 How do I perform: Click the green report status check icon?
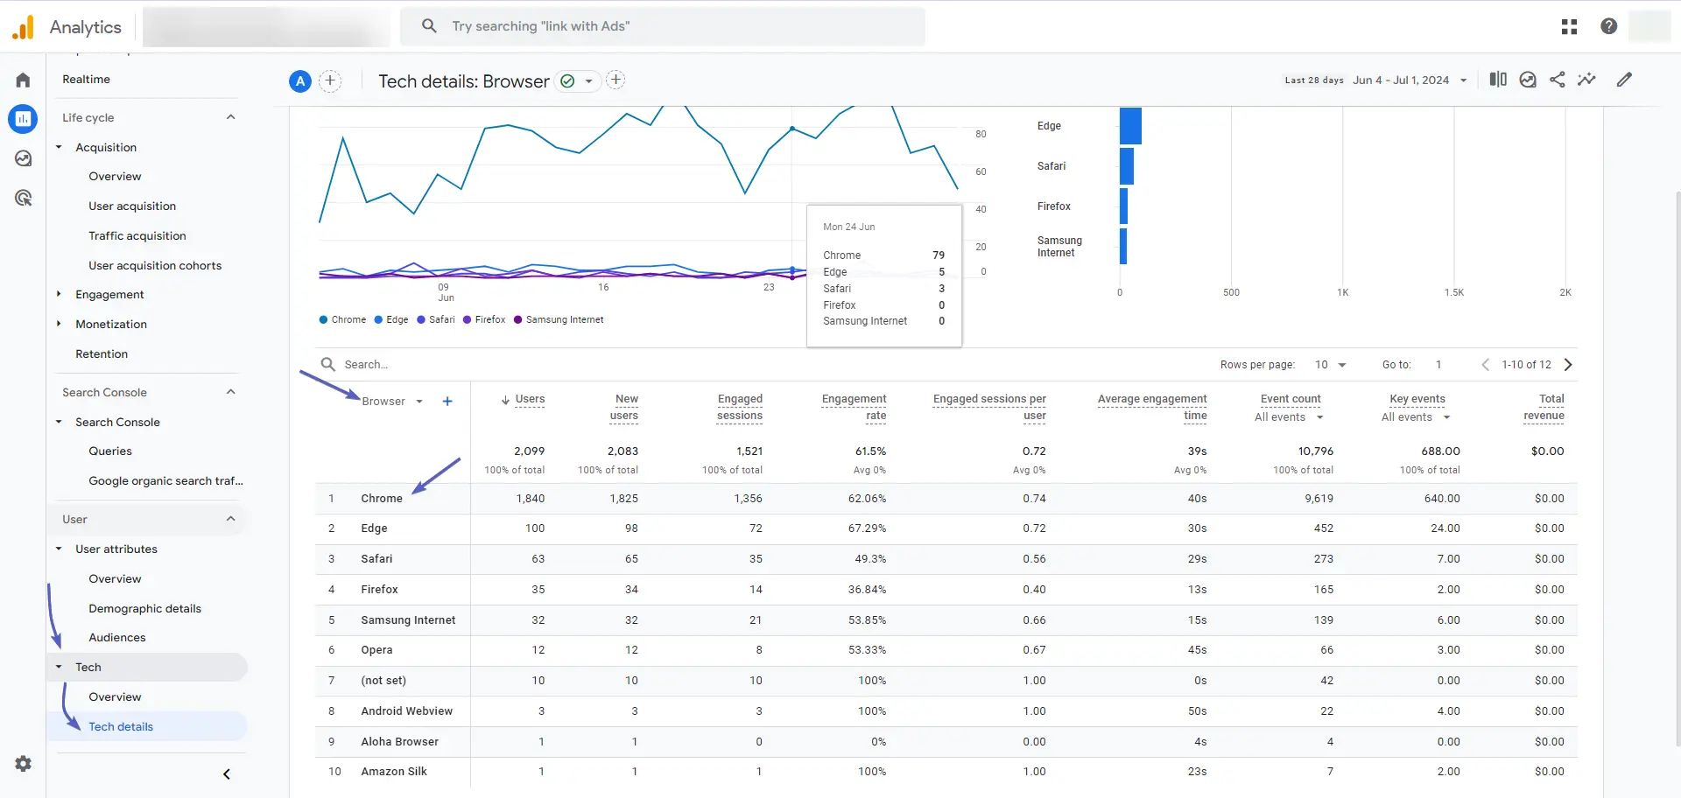pyautogui.click(x=567, y=81)
